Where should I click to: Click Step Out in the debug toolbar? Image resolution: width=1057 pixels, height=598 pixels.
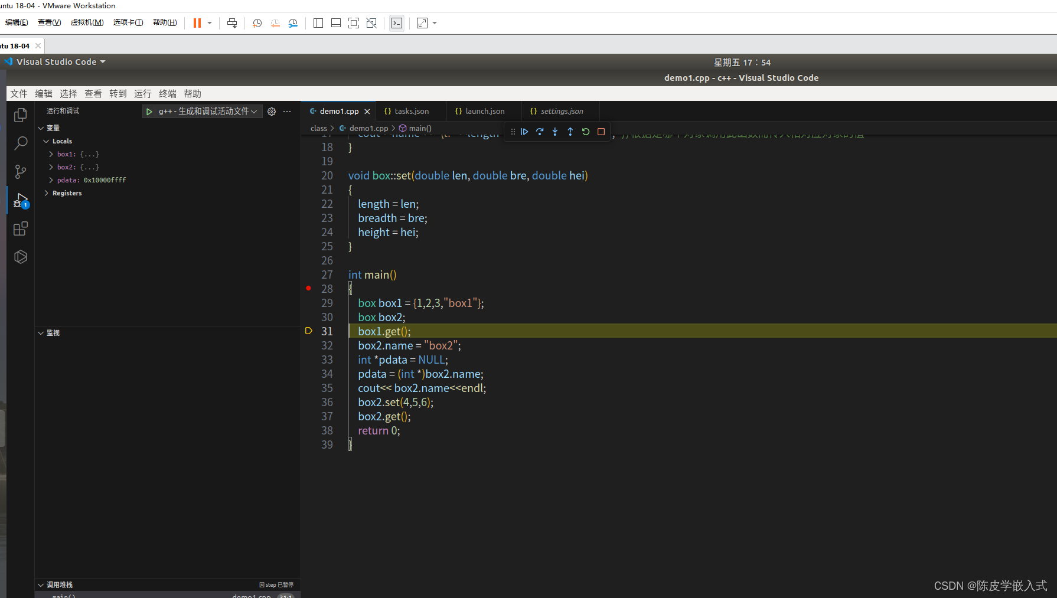point(570,132)
